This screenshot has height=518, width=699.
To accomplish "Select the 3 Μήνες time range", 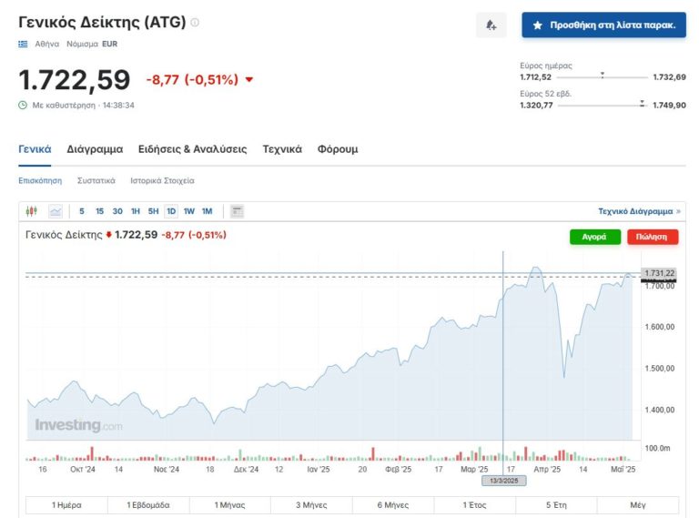I will click(311, 504).
